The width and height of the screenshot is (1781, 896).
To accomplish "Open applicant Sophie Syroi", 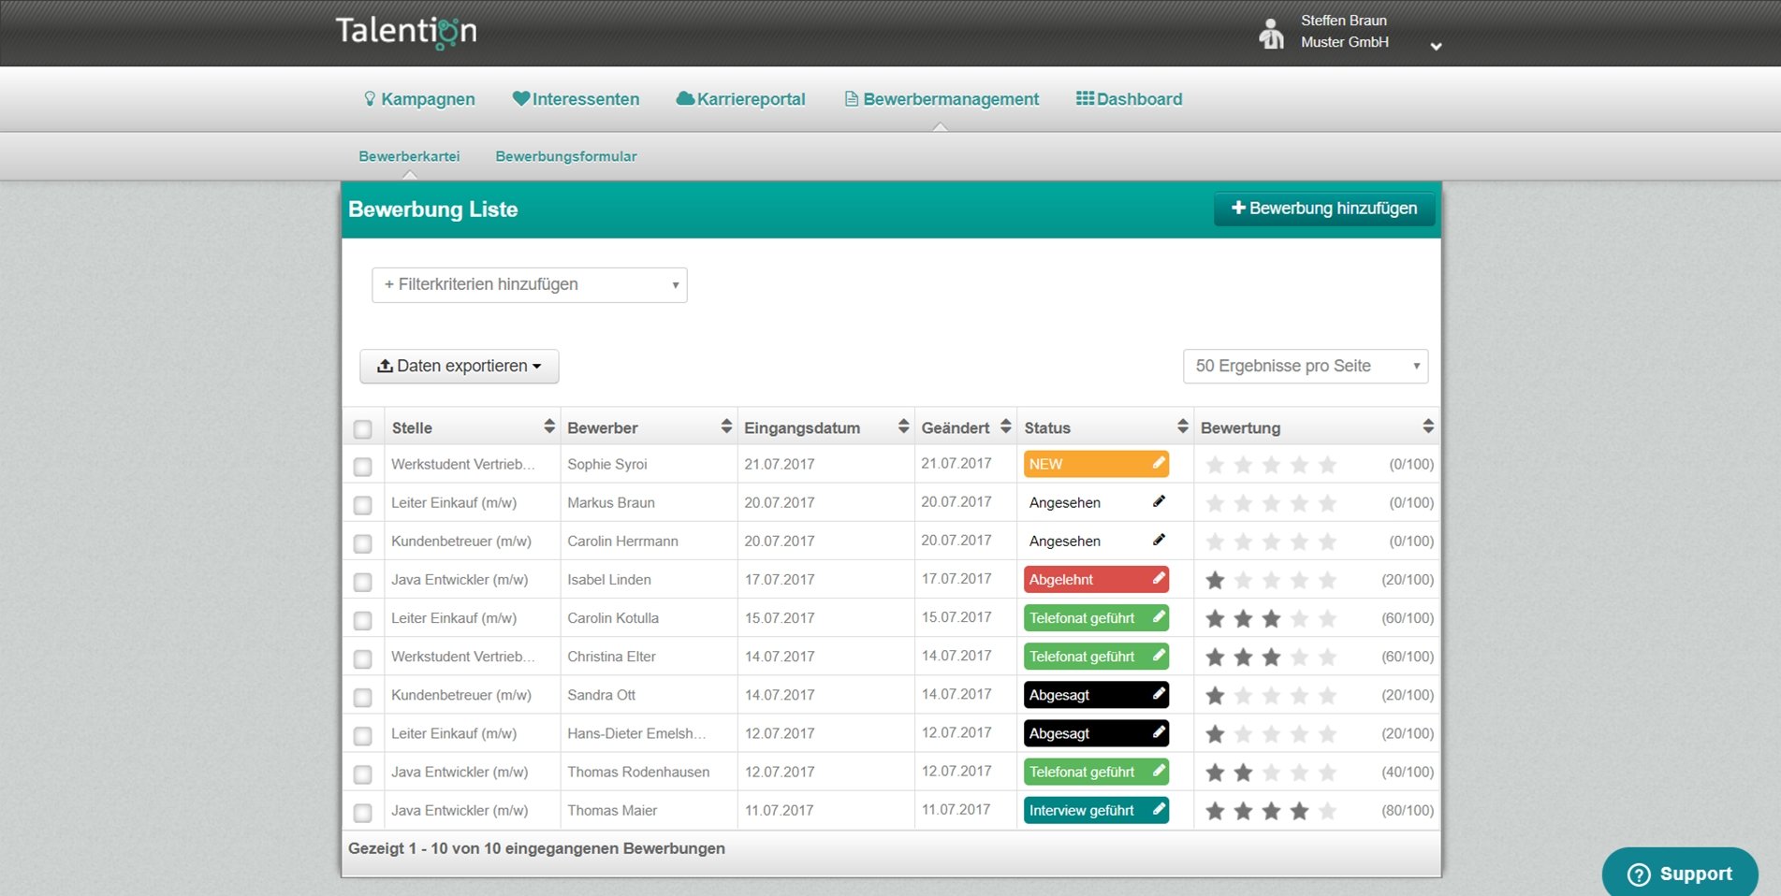I will [x=607, y=464].
